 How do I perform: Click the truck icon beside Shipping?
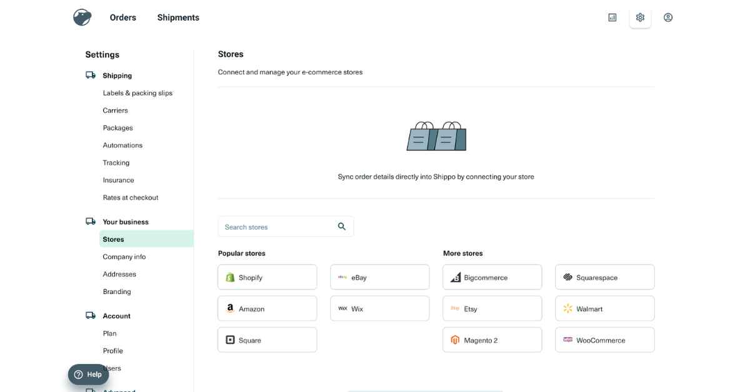coord(90,74)
